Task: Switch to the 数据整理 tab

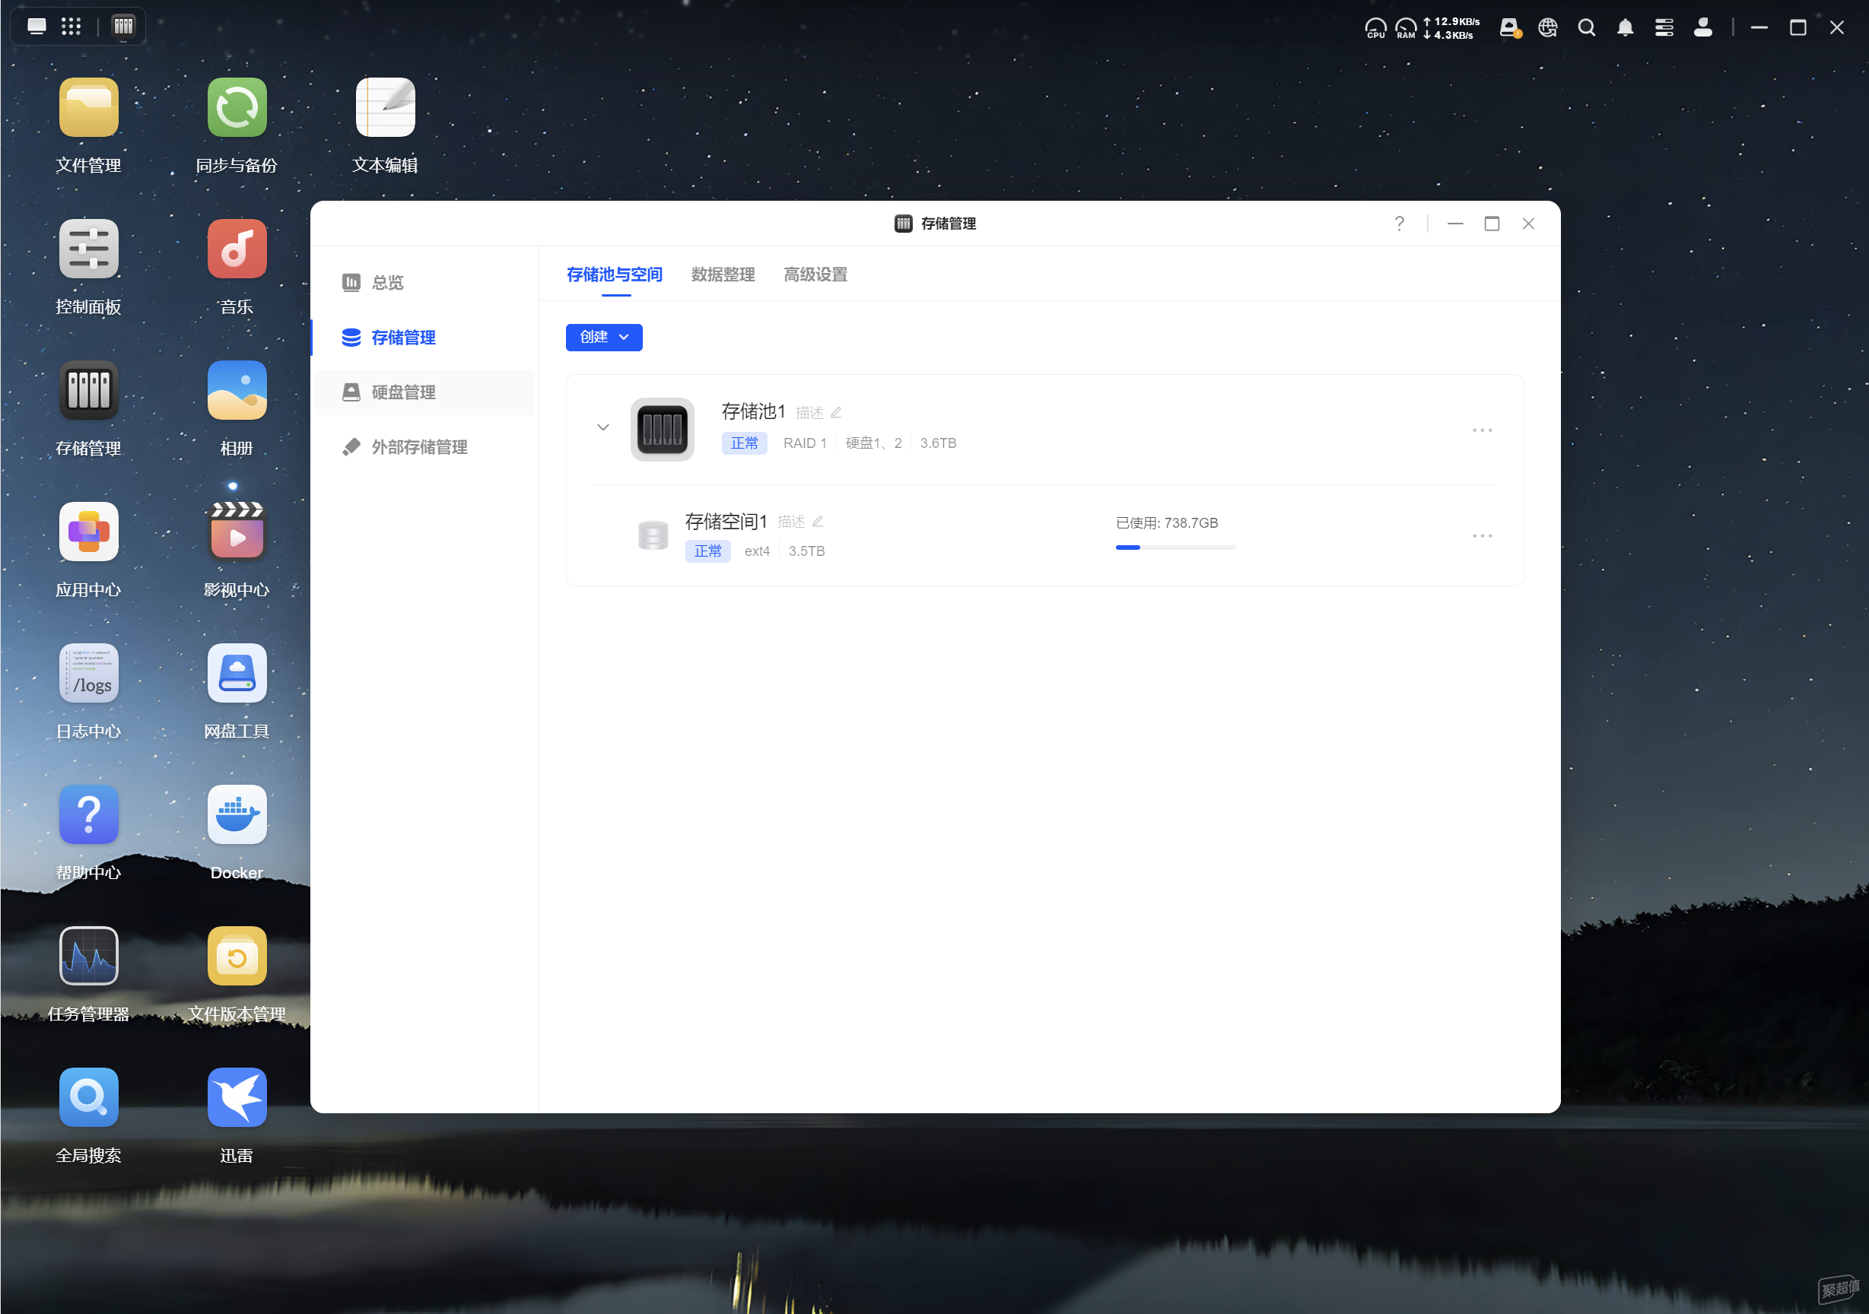Action: [723, 275]
